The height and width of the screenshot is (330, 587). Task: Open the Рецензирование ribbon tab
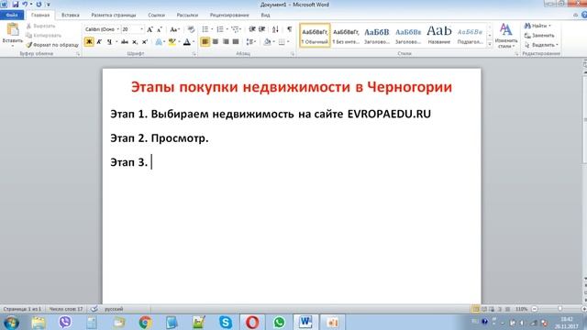click(229, 15)
